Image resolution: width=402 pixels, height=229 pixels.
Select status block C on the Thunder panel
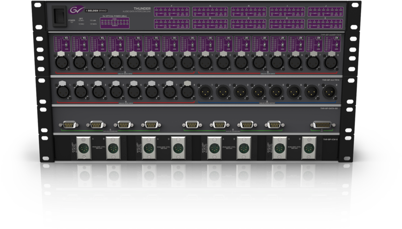[x=248, y=24]
